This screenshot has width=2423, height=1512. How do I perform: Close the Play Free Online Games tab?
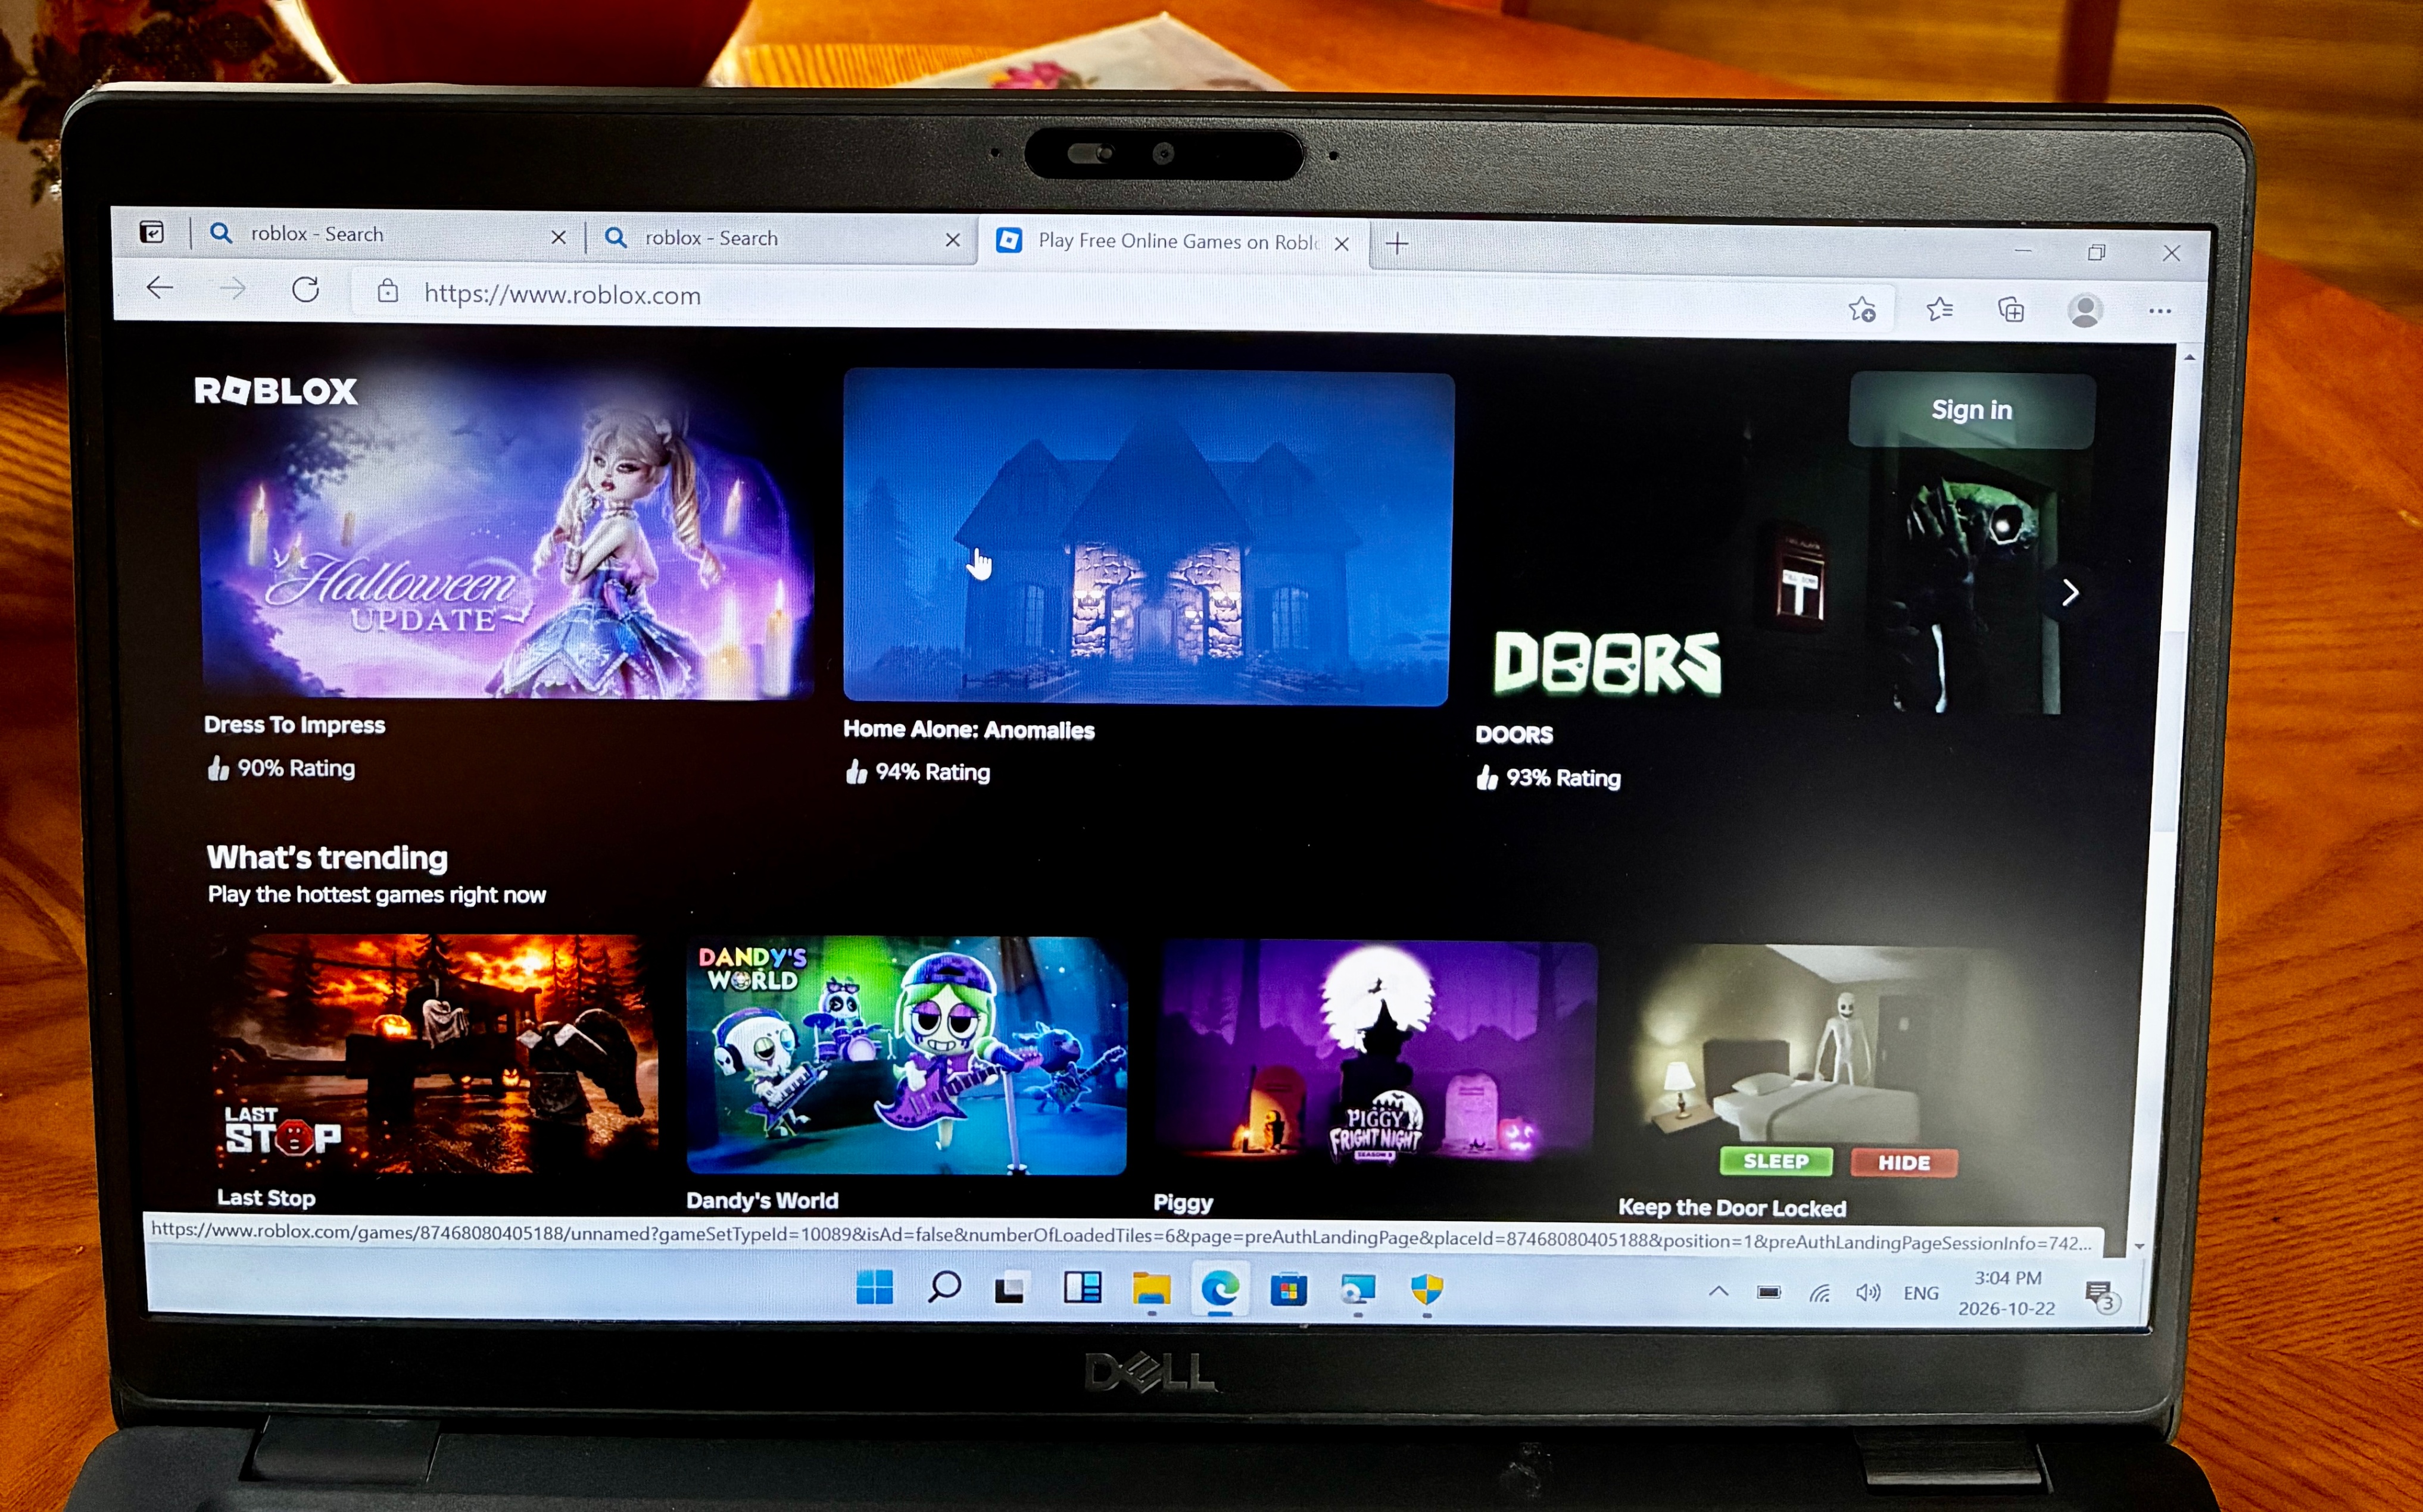pyautogui.click(x=1342, y=244)
